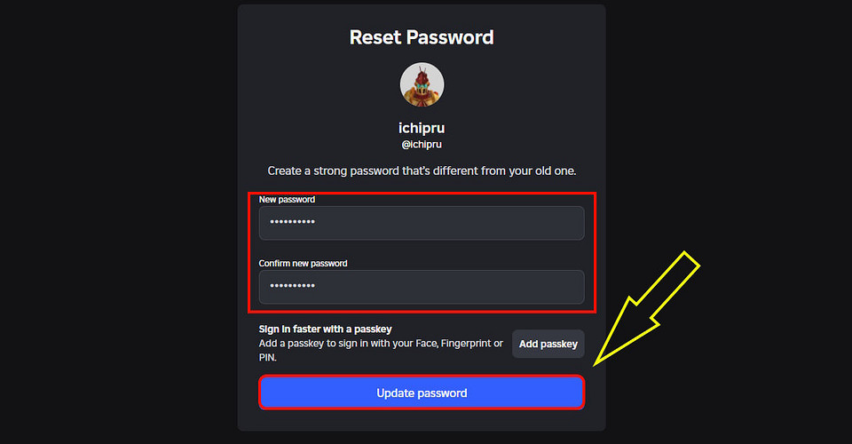Click the masked dots in Confirm new password
The width and height of the screenshot is (852, 444).
tap(293, 287)
